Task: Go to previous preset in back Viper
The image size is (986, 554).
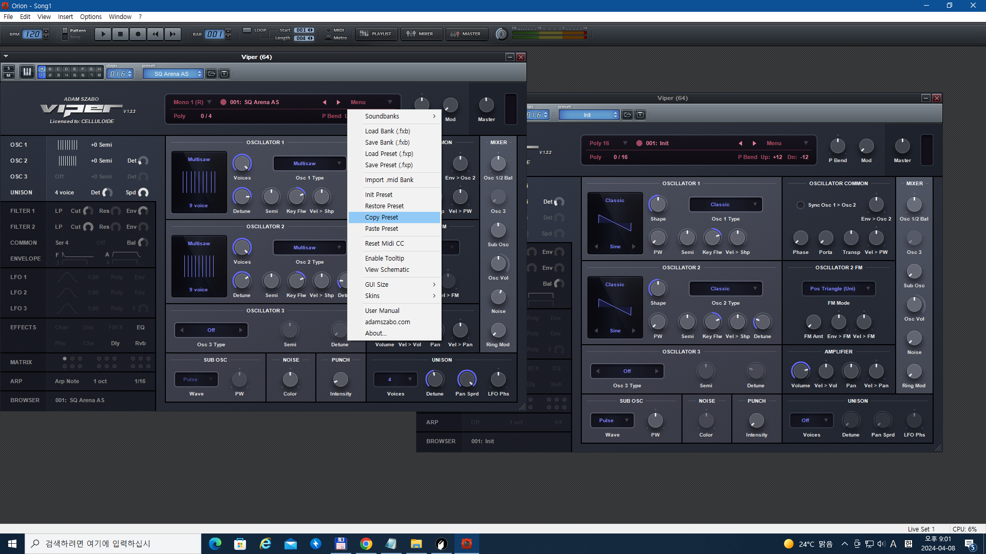Action: 741,143
